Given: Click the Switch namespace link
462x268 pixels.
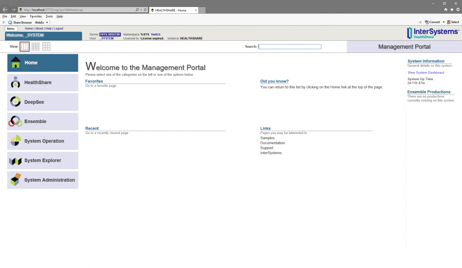Looking at the screenshot, I should point(156,34).
